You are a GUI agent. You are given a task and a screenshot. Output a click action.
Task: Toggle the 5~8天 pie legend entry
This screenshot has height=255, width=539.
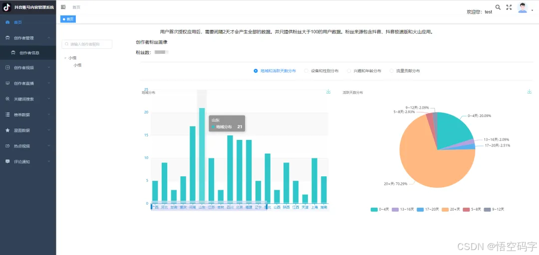(471, 209)
